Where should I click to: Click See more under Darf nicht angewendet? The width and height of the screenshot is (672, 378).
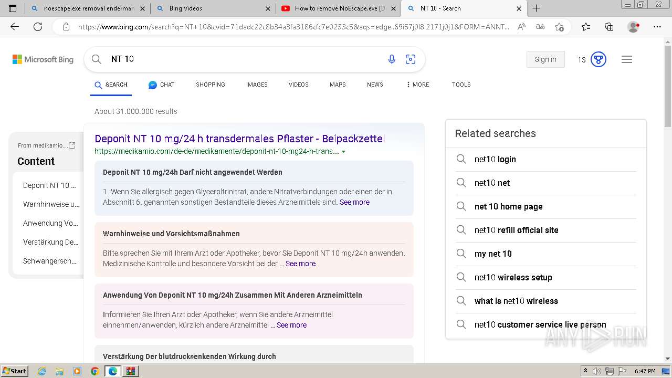coord(354,202)
